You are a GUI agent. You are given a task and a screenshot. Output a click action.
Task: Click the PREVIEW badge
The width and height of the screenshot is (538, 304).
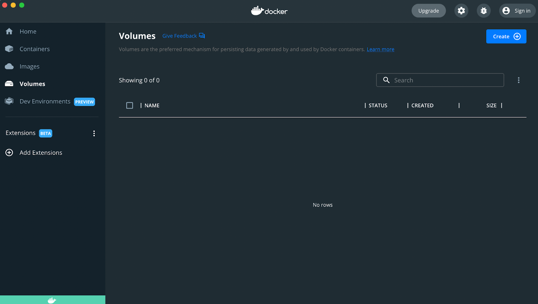[x=84, y=102]
